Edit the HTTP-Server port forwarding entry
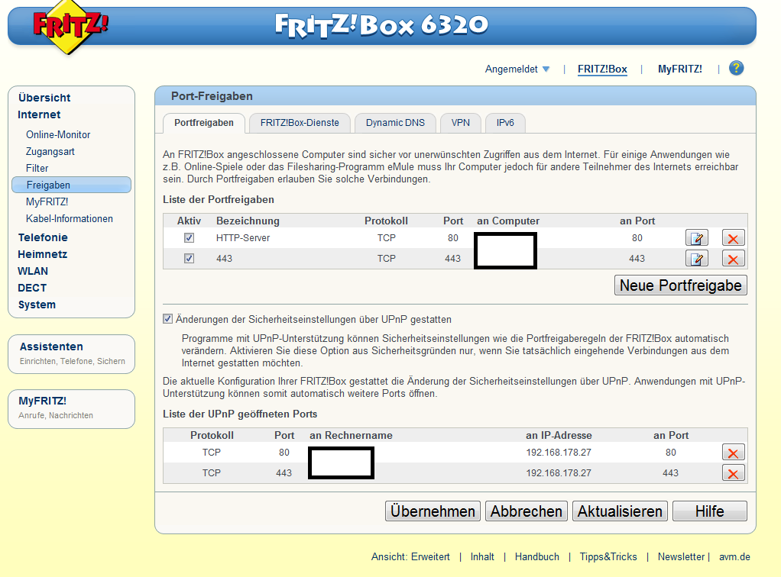 (x=696, y=238)
